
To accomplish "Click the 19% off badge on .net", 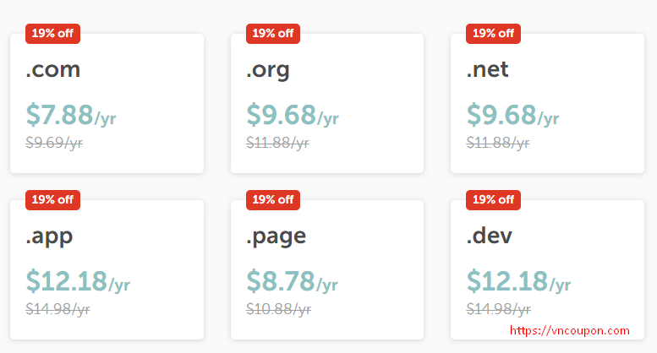I will tap(493, 34).
